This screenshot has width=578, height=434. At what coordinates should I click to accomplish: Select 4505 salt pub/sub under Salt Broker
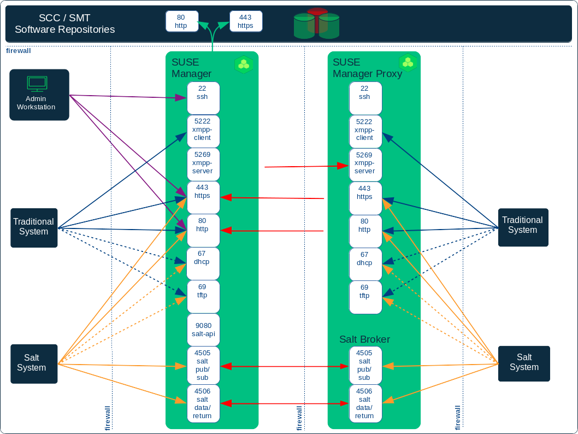[365, 365]
